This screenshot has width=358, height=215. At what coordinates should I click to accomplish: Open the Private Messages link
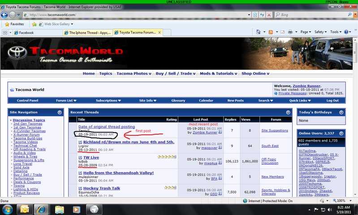tap(292, 93)
